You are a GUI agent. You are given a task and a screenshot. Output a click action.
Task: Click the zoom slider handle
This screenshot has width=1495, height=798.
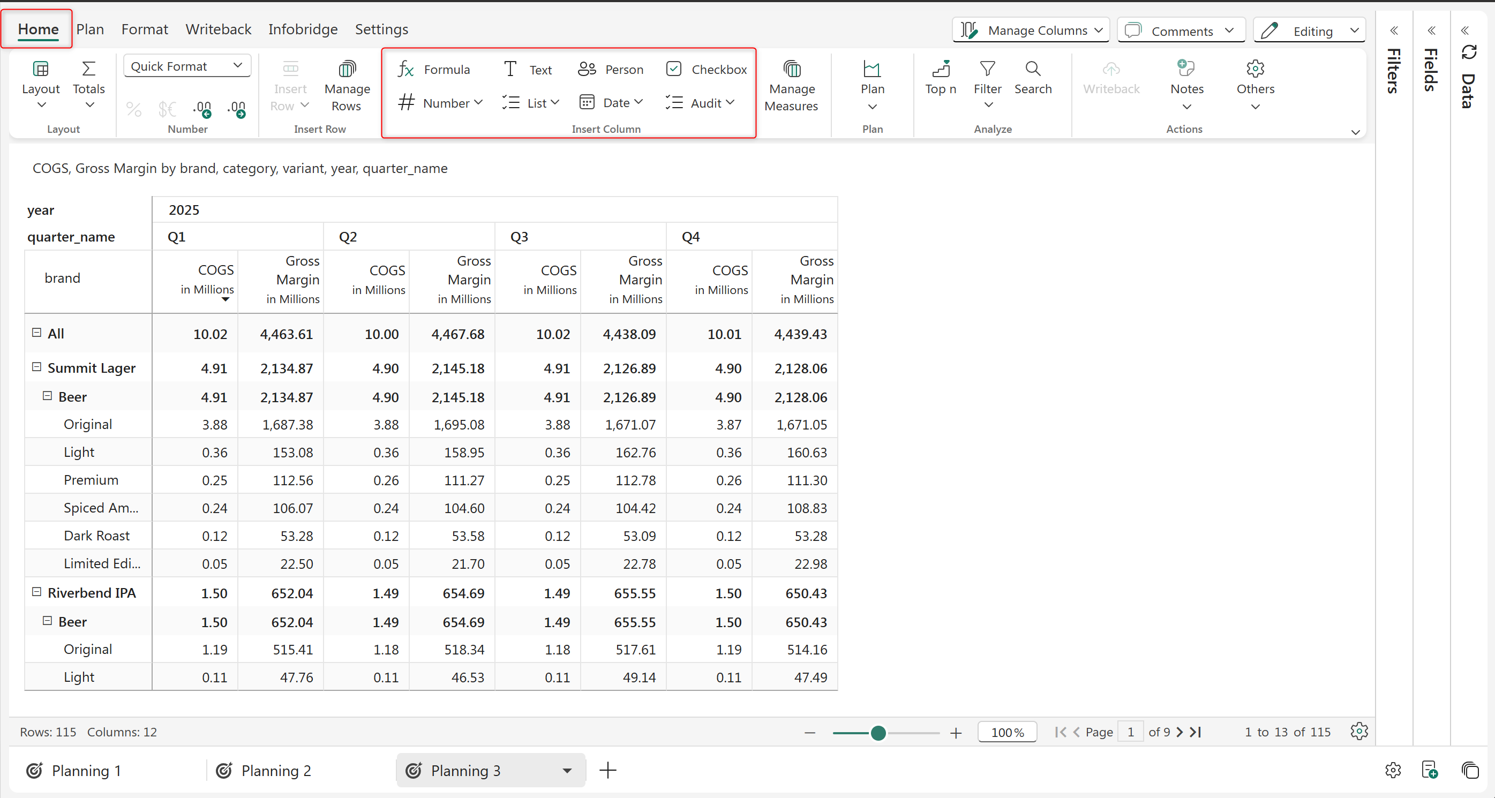coord(878,733)
